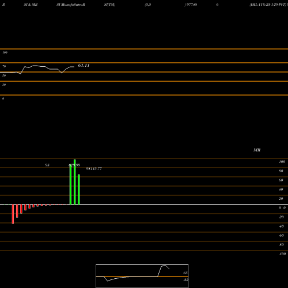Click the 100 label on RSI axis
Viewport: 288px width, 288px height.
[x=5, y=52]
